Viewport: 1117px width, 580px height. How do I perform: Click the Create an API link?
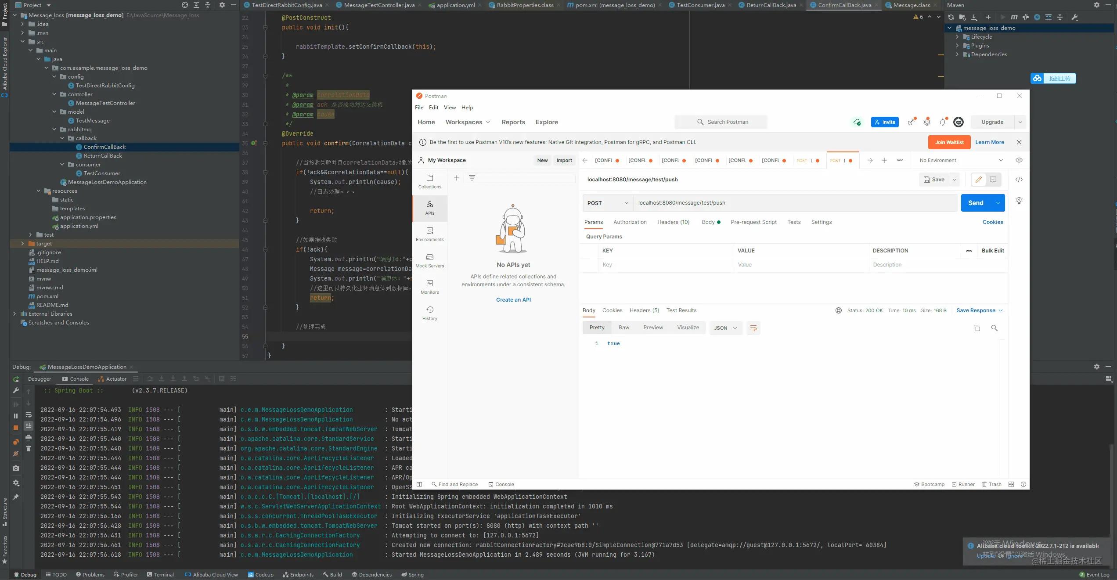(x=513, y=300)
